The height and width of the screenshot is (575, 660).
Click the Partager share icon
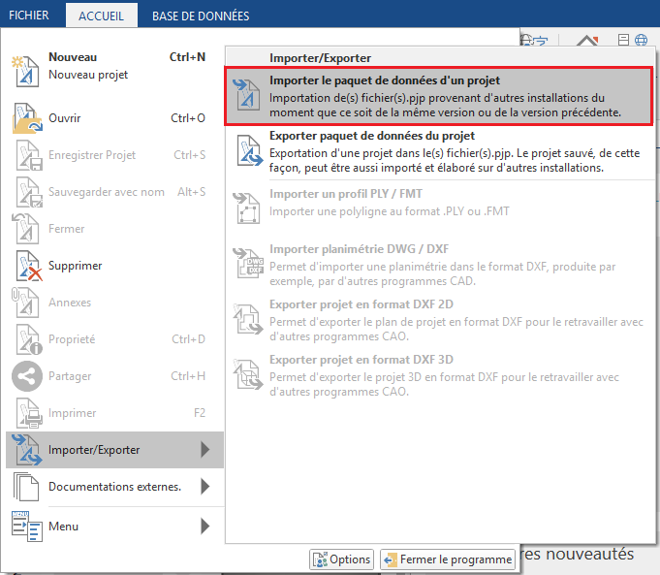tap(27, 376)
